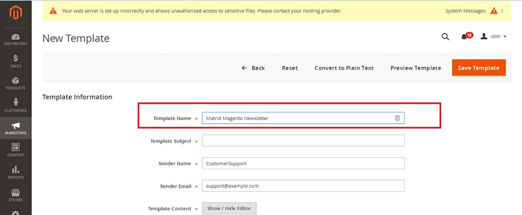This screenshot has width=522, height=215.
Task: Click the Save Template button
Action: (479, 68)
